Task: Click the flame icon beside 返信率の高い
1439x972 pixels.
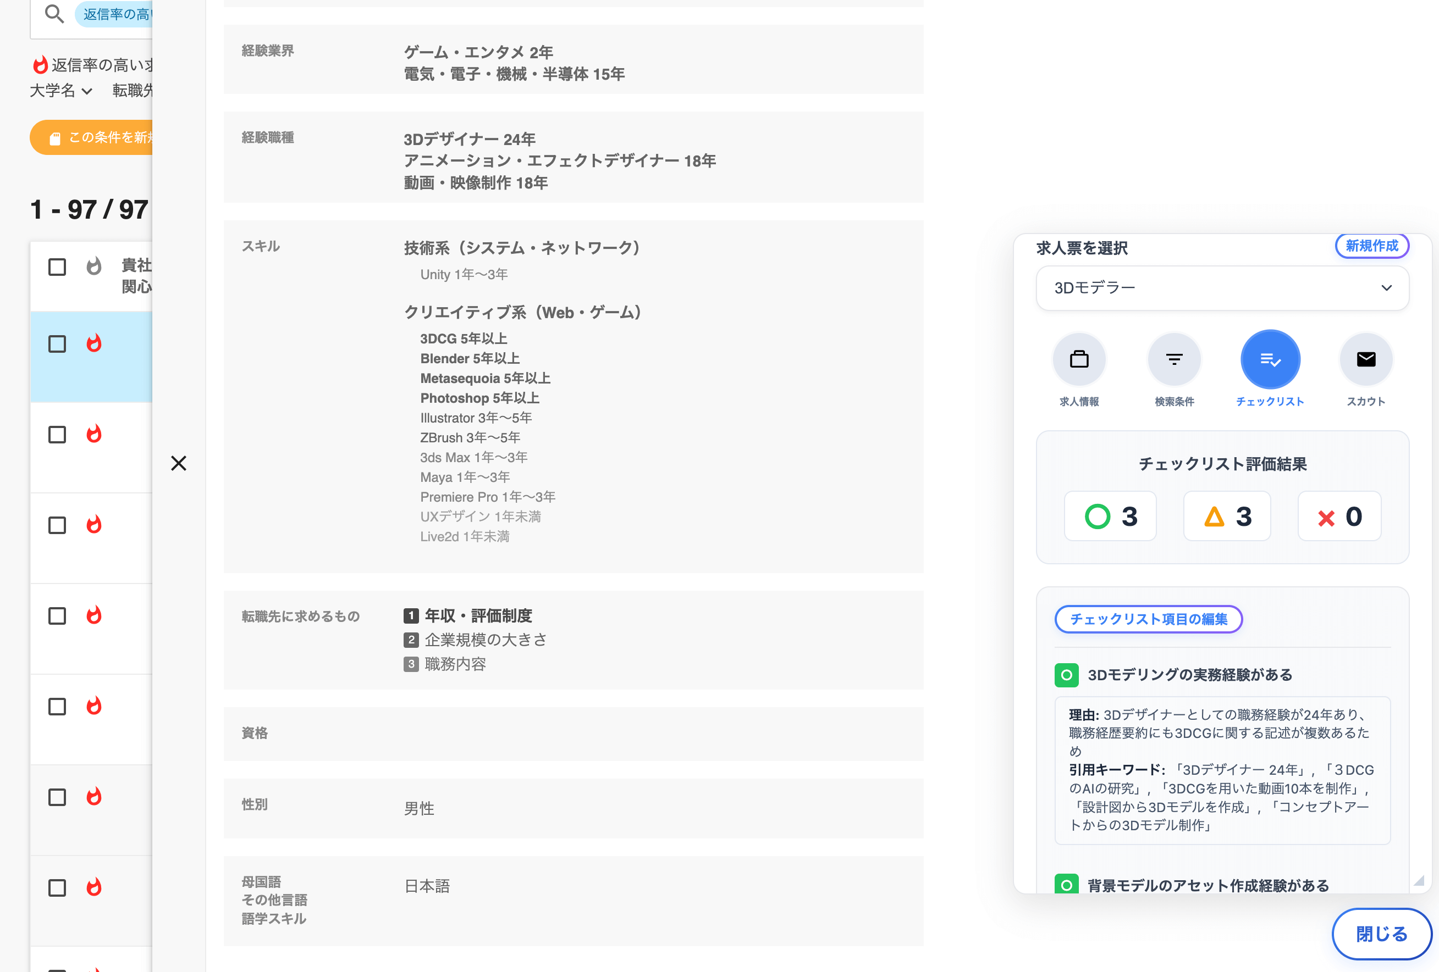Action: click(x=40, y=65)
